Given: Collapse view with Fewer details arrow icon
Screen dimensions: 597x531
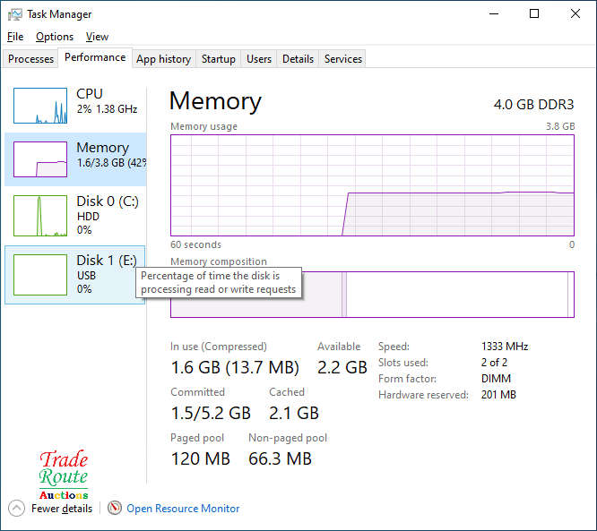Looking at the screenshot, I should [16, 508].
